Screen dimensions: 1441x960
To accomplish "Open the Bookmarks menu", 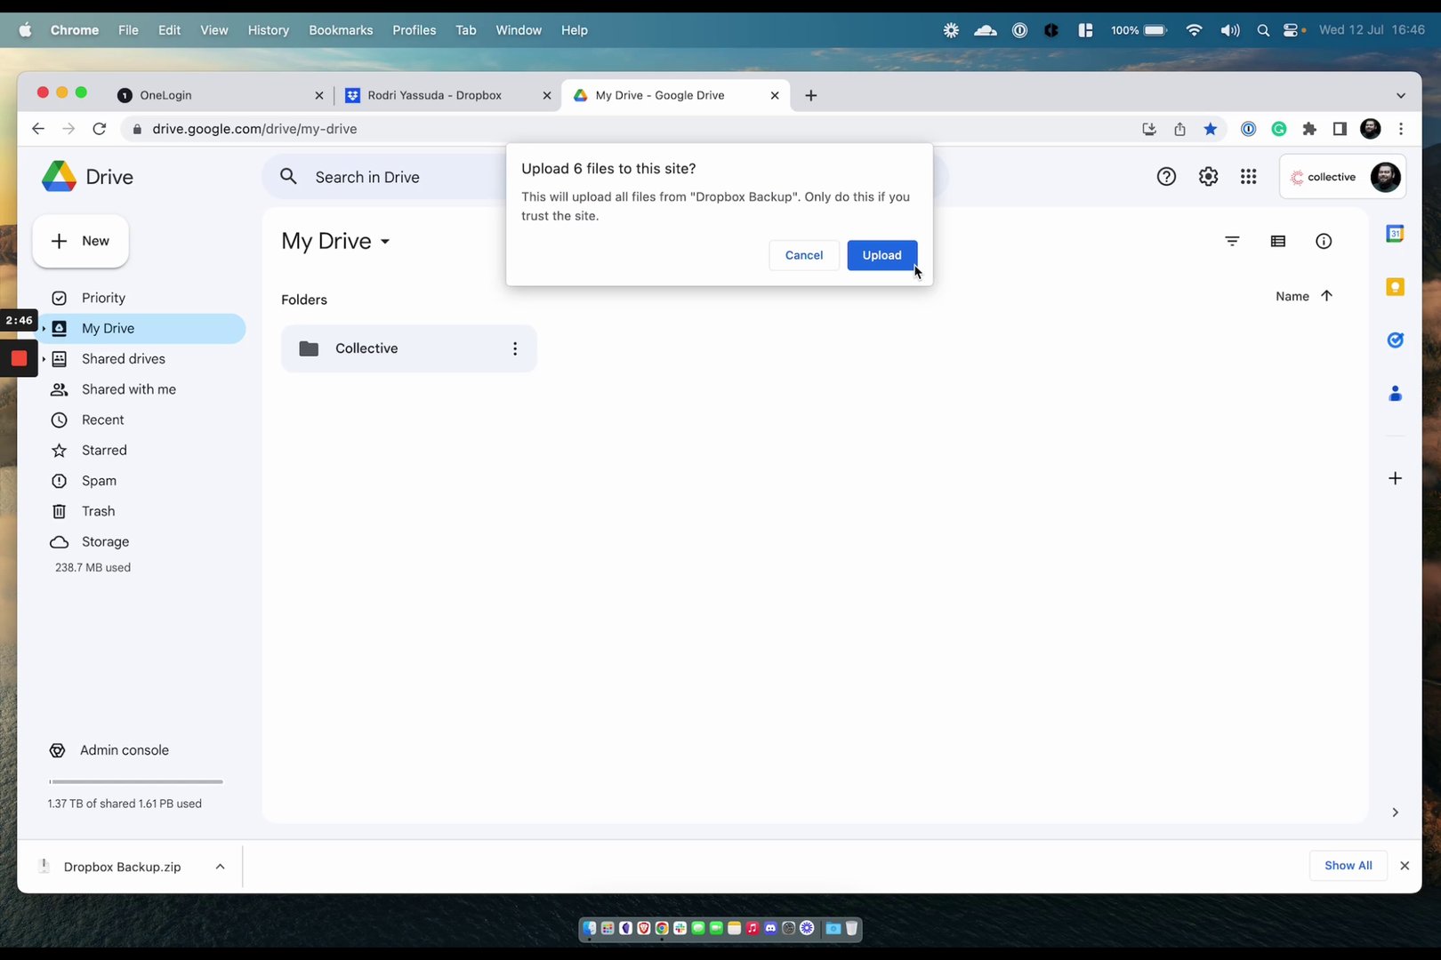I will coord(341,30).
